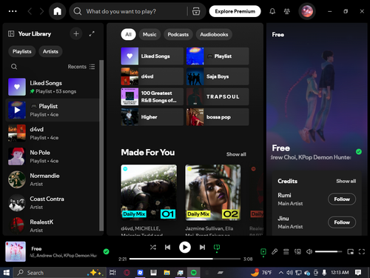Expand Your Library to full view
Screen dimensions: 370x278
[x=92, y=34]
